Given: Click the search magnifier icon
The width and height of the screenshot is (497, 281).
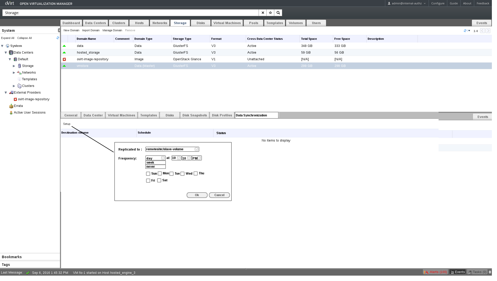Looking at the screenshot, I should click(x=278, y=13).
